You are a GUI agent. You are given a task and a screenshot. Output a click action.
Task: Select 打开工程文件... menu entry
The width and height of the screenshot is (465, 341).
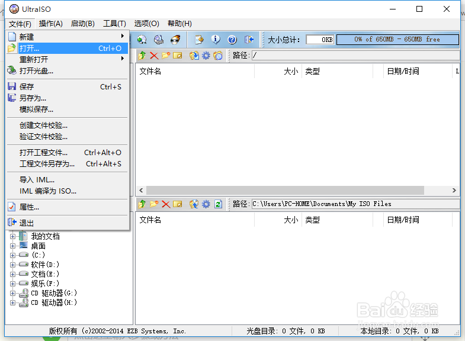(x=68, y=153)
